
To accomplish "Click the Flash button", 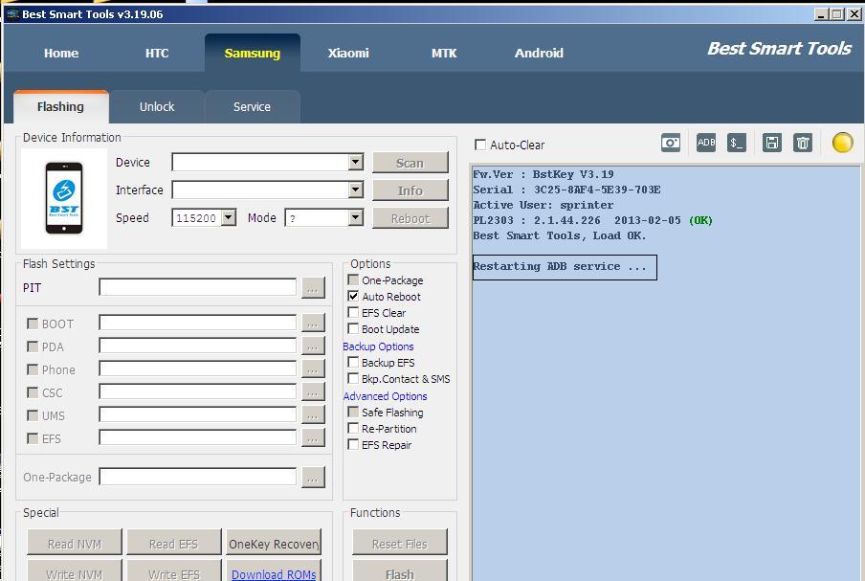I will (x=399, y=571).
